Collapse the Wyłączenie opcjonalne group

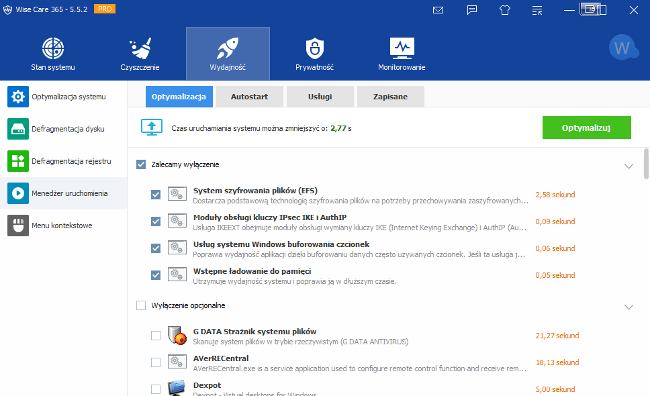(x=629, y=307)
